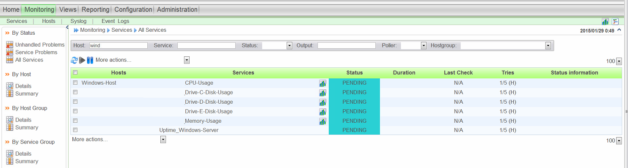Open the Configuration tab
The image size is (628, 168).
click(x=133, y=9)
